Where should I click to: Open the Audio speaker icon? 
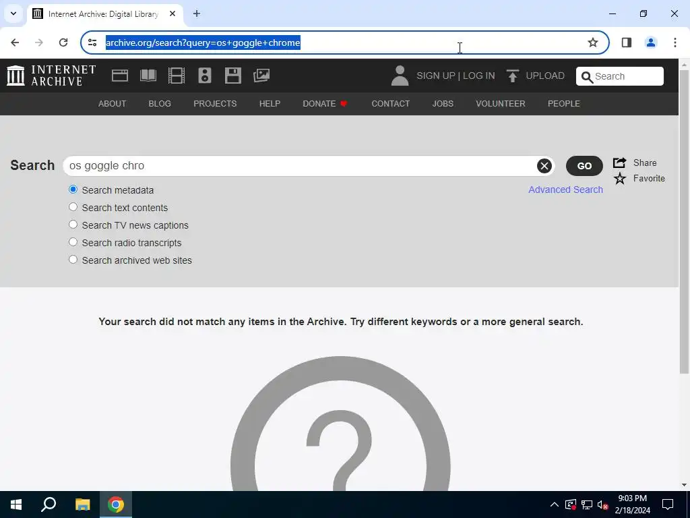click(x=205, y=76)
